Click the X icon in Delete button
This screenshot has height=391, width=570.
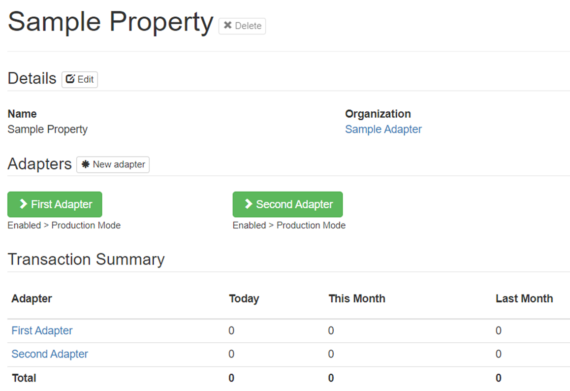227,26
